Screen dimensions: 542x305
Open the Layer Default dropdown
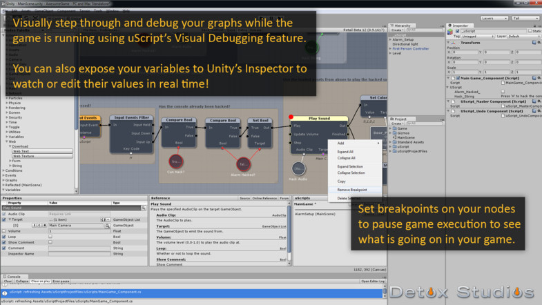(x=524, y=37)
